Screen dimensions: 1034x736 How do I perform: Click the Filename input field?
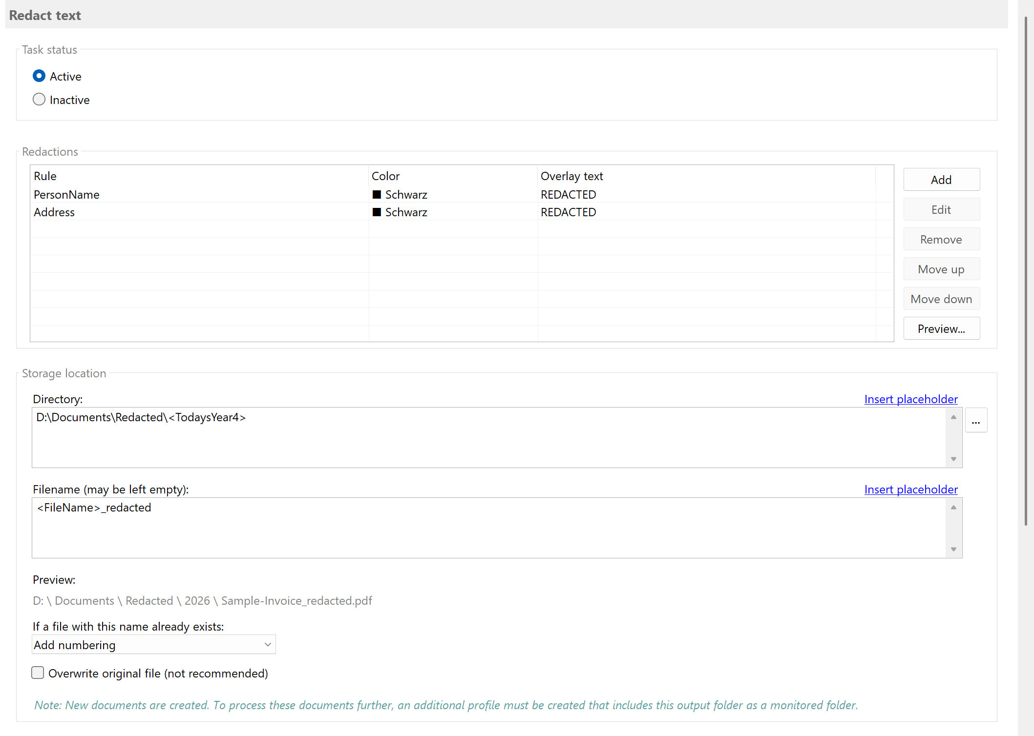pyautogui.click(x=488, y=527)
